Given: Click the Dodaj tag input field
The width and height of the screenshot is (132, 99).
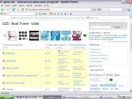Looking at the screenshot, I should coord(99,80).
